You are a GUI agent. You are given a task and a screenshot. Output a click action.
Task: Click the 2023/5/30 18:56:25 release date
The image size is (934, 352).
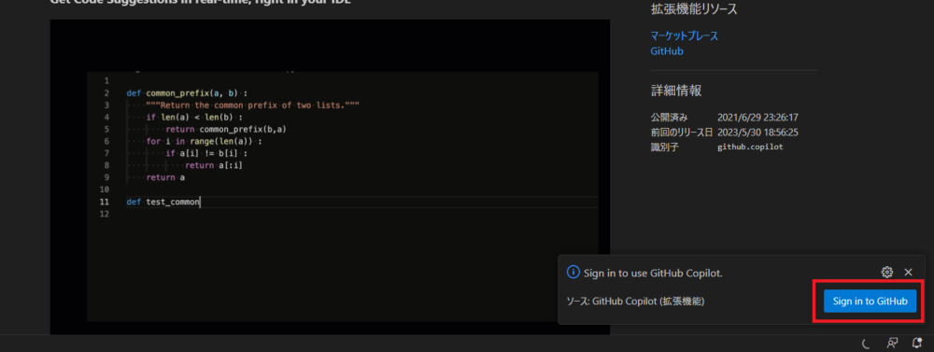coord(757,133)
